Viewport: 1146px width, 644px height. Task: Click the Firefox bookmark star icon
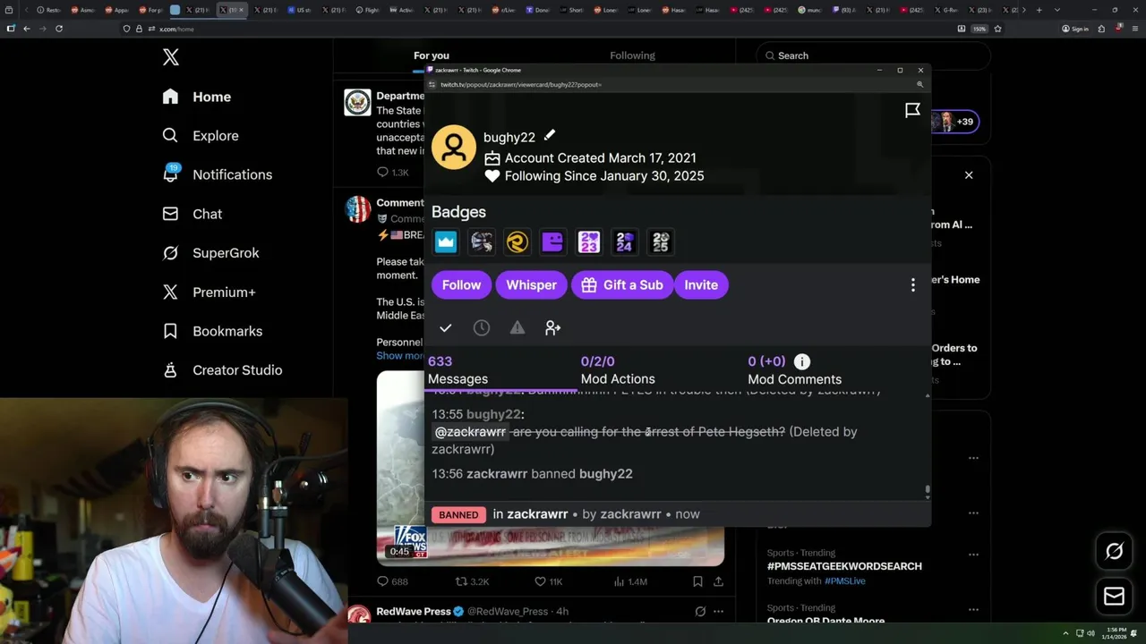coord(997,29)
